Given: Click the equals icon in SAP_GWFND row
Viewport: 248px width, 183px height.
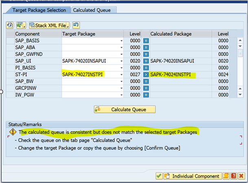Looking at the screenshot, I should coord(146,54).
